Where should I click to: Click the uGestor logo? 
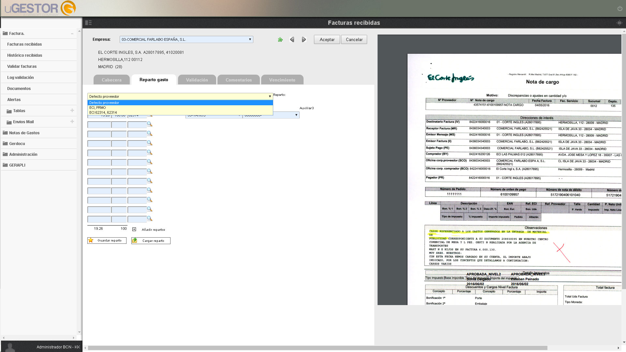40,8
